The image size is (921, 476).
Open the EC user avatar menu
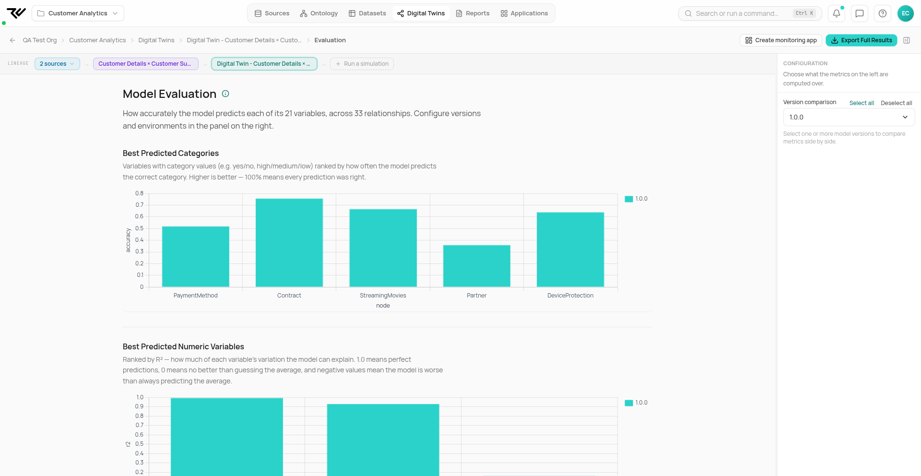pos(906,13)
